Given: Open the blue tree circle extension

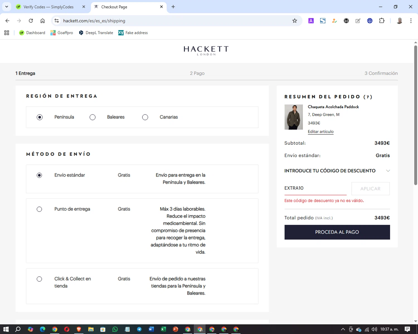Looking at the screenshot, I should 370,21.
